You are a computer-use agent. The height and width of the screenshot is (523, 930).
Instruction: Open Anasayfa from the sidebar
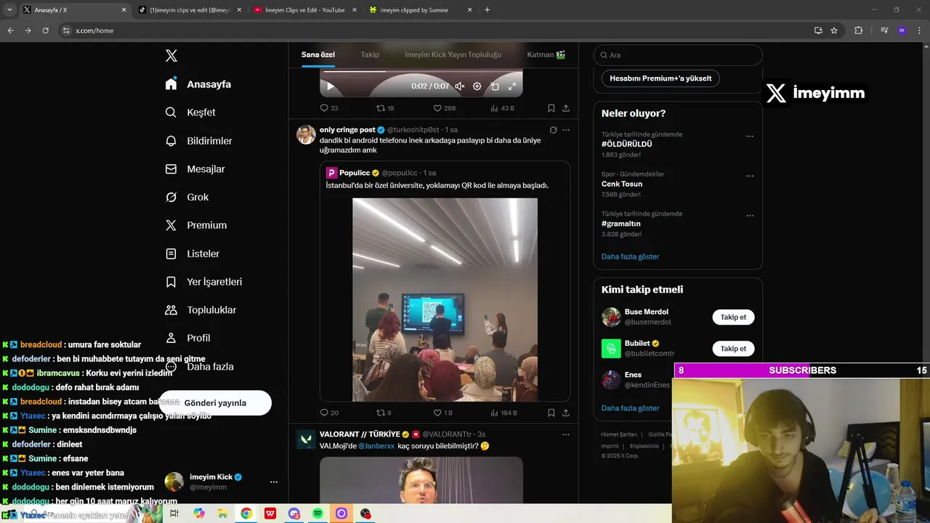coord(198,84)
